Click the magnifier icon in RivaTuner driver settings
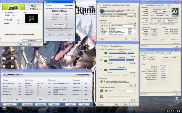The width and height of the screenshot is (182, 113). [104, 26]
